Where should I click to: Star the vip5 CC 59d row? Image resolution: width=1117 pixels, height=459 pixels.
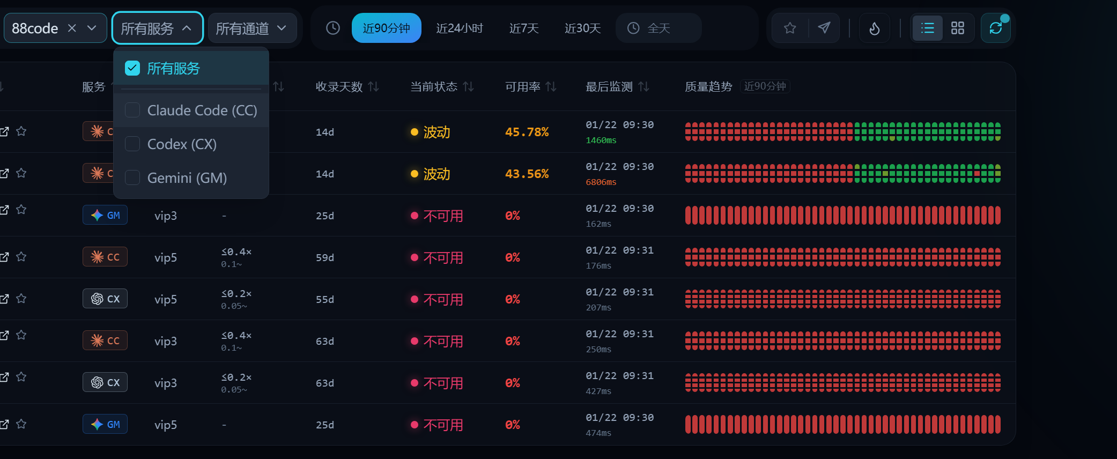[21, 257]
